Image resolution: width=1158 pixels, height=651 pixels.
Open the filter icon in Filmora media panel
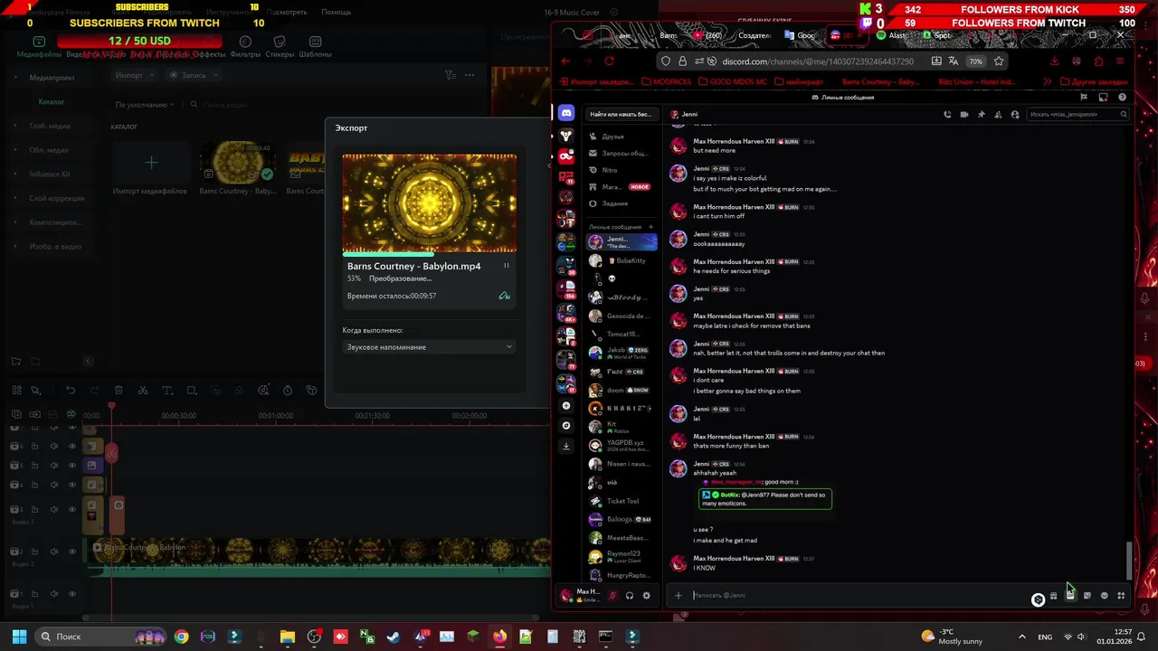[x=450, y=75]
